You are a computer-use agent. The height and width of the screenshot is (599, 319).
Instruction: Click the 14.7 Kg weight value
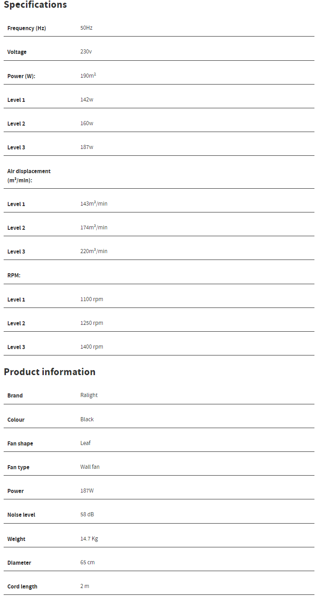89,538
